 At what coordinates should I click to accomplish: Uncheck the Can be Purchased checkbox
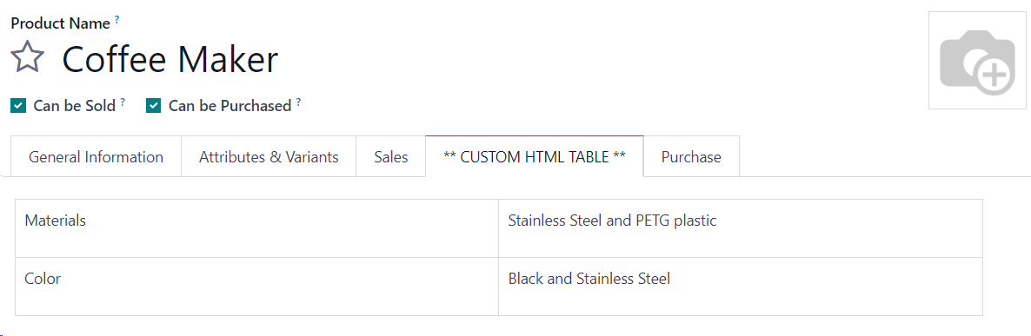[x=153, y=106]
